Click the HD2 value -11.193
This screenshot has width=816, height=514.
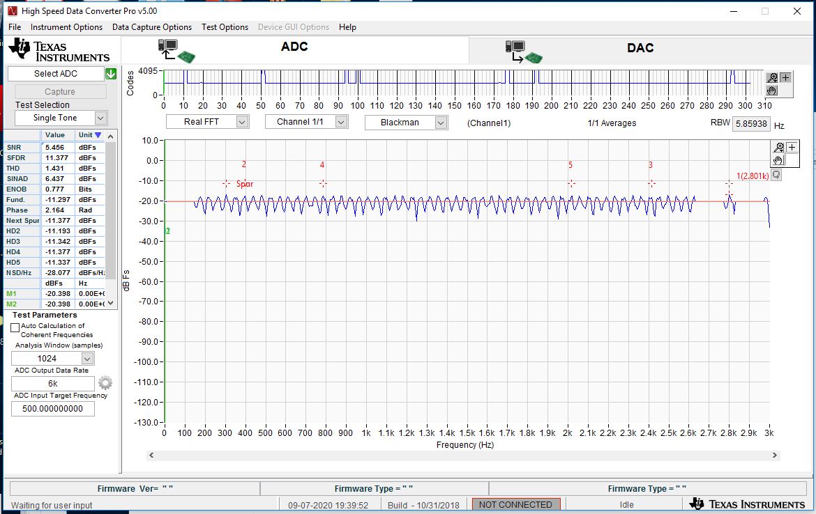pos(57,231)
